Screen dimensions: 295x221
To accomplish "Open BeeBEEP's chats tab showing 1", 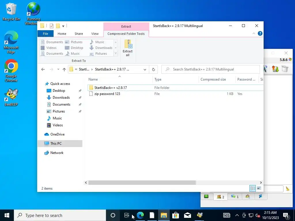I will (235, 197).
